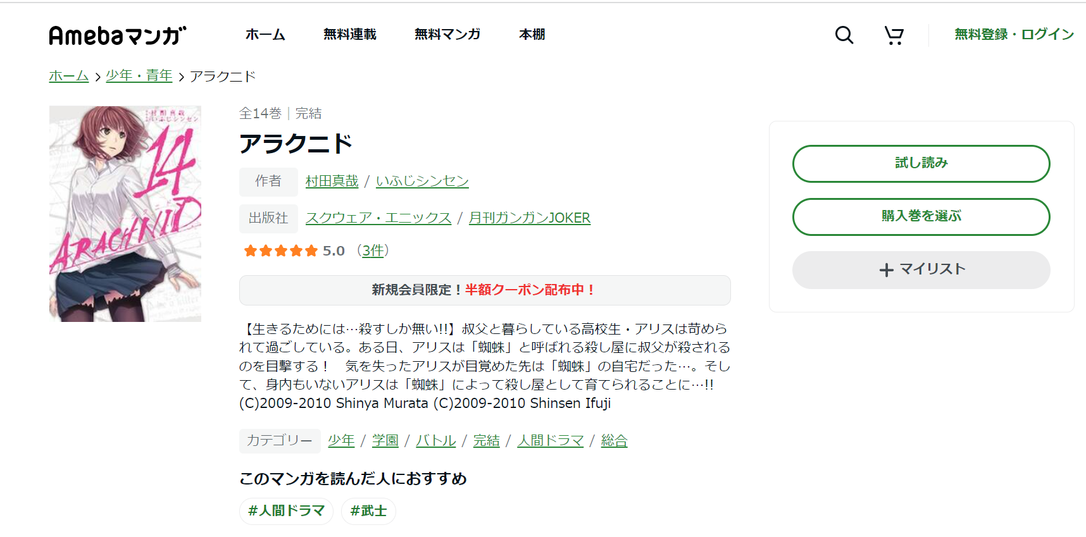Open the バトル category link
The image size is (1086, 537).
pyautogui.click(x=436, y=440)
